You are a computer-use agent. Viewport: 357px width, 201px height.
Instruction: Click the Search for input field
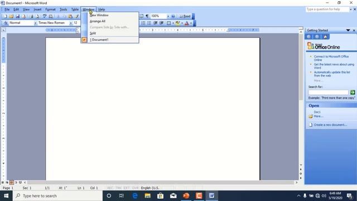tap(329, 92)
